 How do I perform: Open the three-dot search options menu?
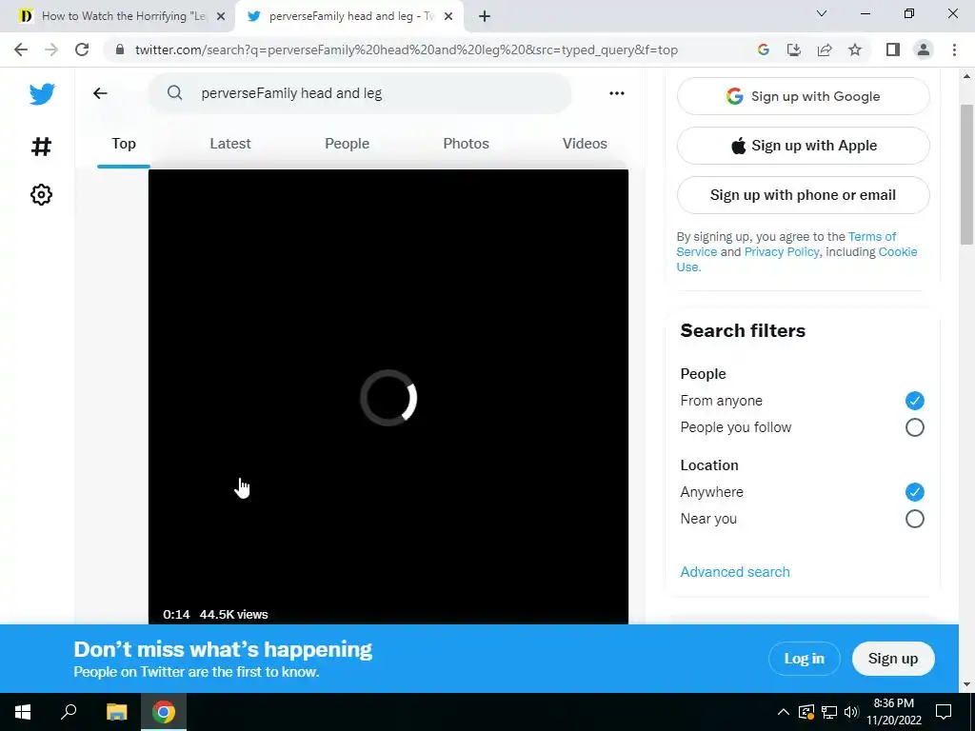(616, 93)
